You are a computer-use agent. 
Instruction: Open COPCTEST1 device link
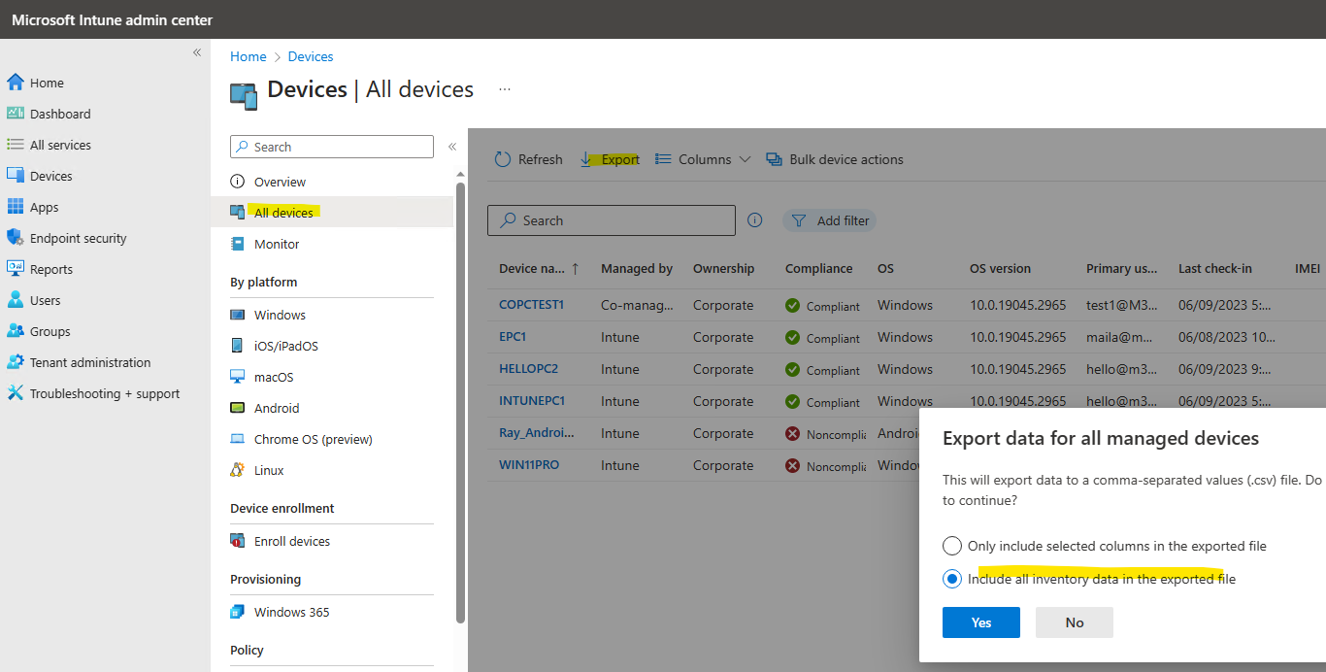pos(531,305)
